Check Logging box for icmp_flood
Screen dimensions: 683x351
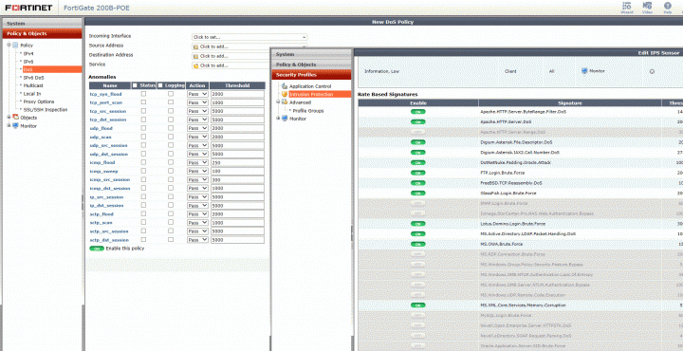pyautogui.click(x=171, y=162)
